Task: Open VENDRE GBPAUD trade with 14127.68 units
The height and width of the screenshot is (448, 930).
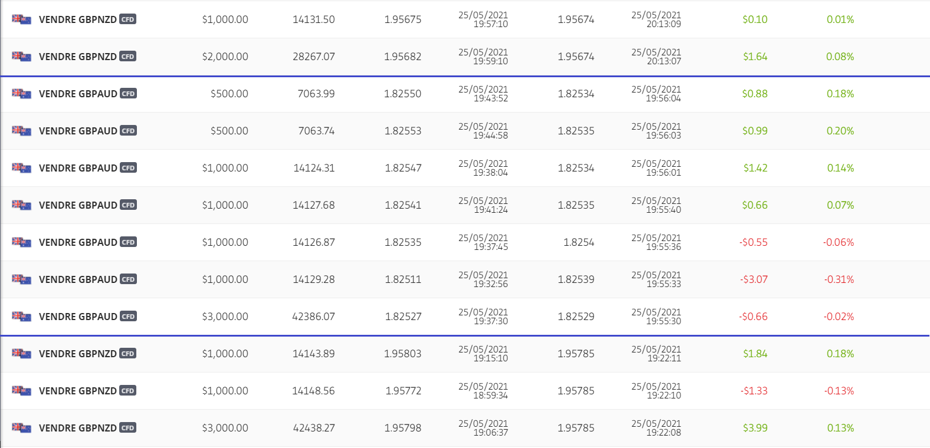Action: [78, 205]
